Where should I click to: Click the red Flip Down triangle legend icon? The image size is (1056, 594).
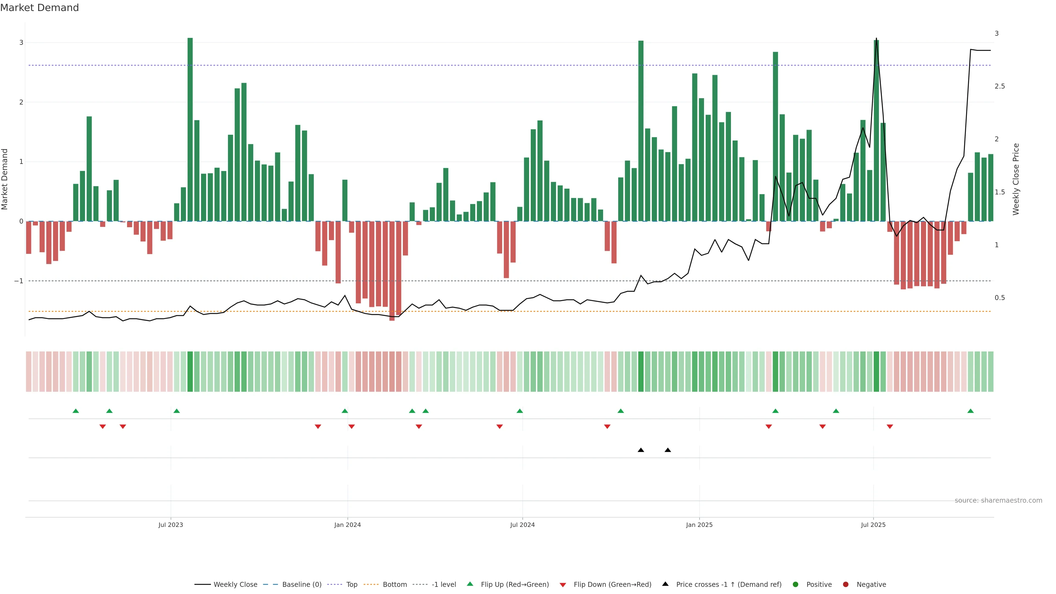[563, 585]
